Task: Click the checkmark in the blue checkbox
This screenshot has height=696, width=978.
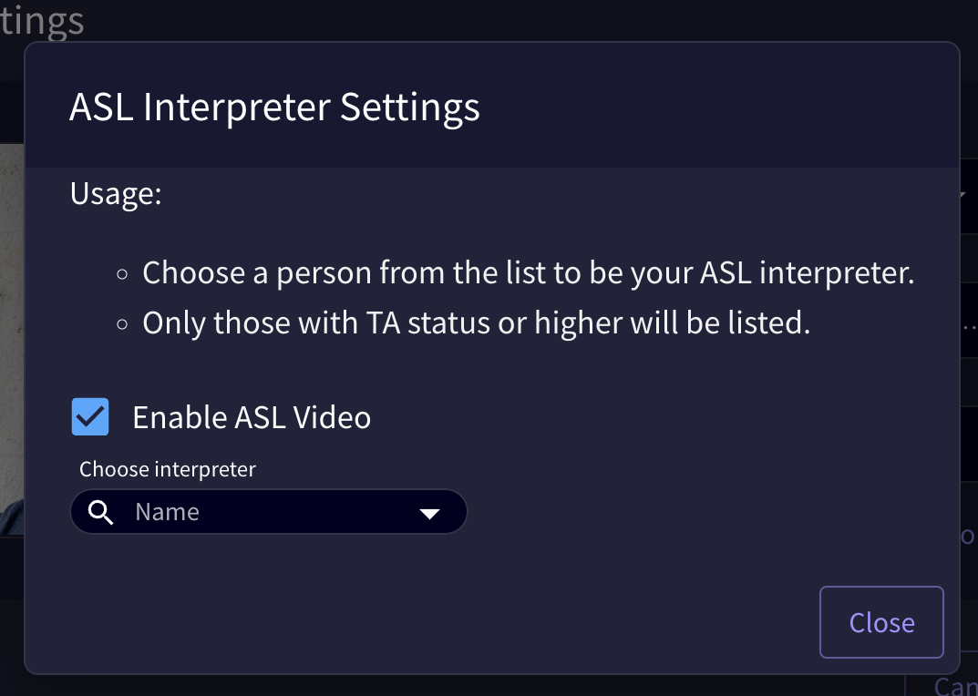Action: 90,416
